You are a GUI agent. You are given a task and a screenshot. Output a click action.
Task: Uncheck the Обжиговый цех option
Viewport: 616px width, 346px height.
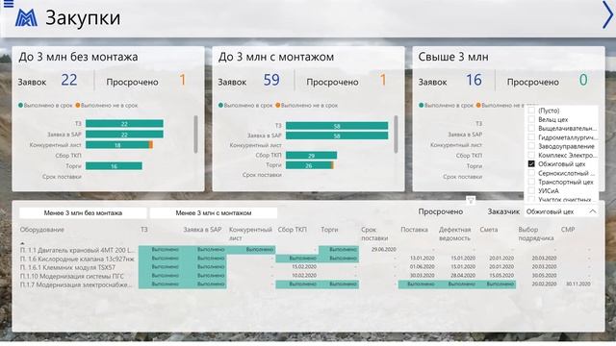[531, 164]
